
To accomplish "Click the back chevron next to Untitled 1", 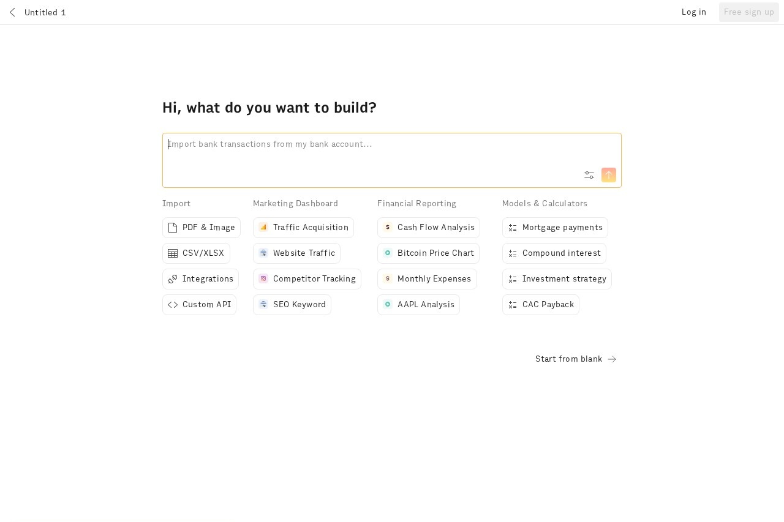I will [x=12, y=12].
